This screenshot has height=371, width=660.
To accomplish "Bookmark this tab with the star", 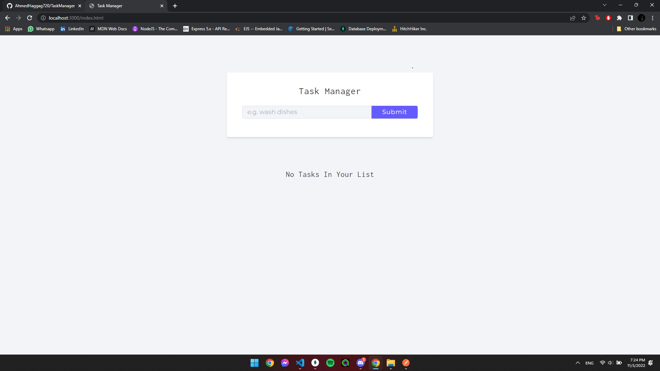I will [584, 18].
